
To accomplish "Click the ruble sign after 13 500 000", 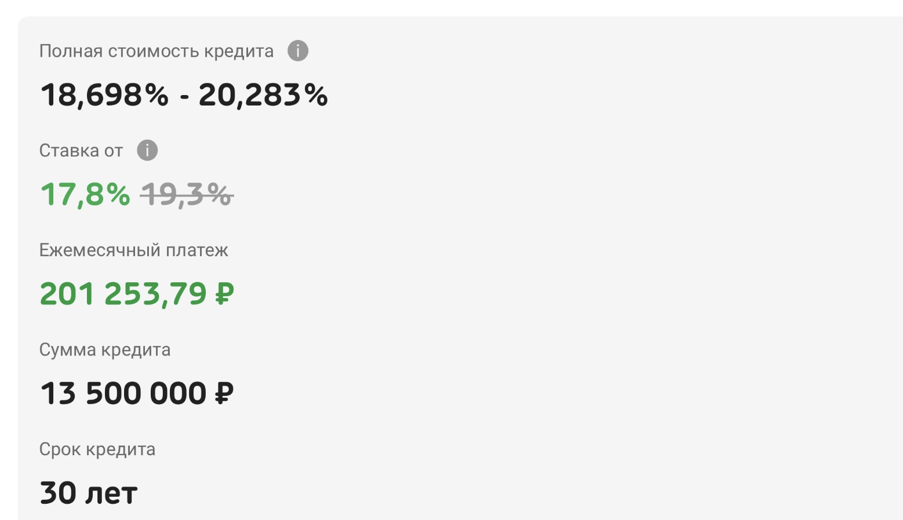I will pos(225,394).
